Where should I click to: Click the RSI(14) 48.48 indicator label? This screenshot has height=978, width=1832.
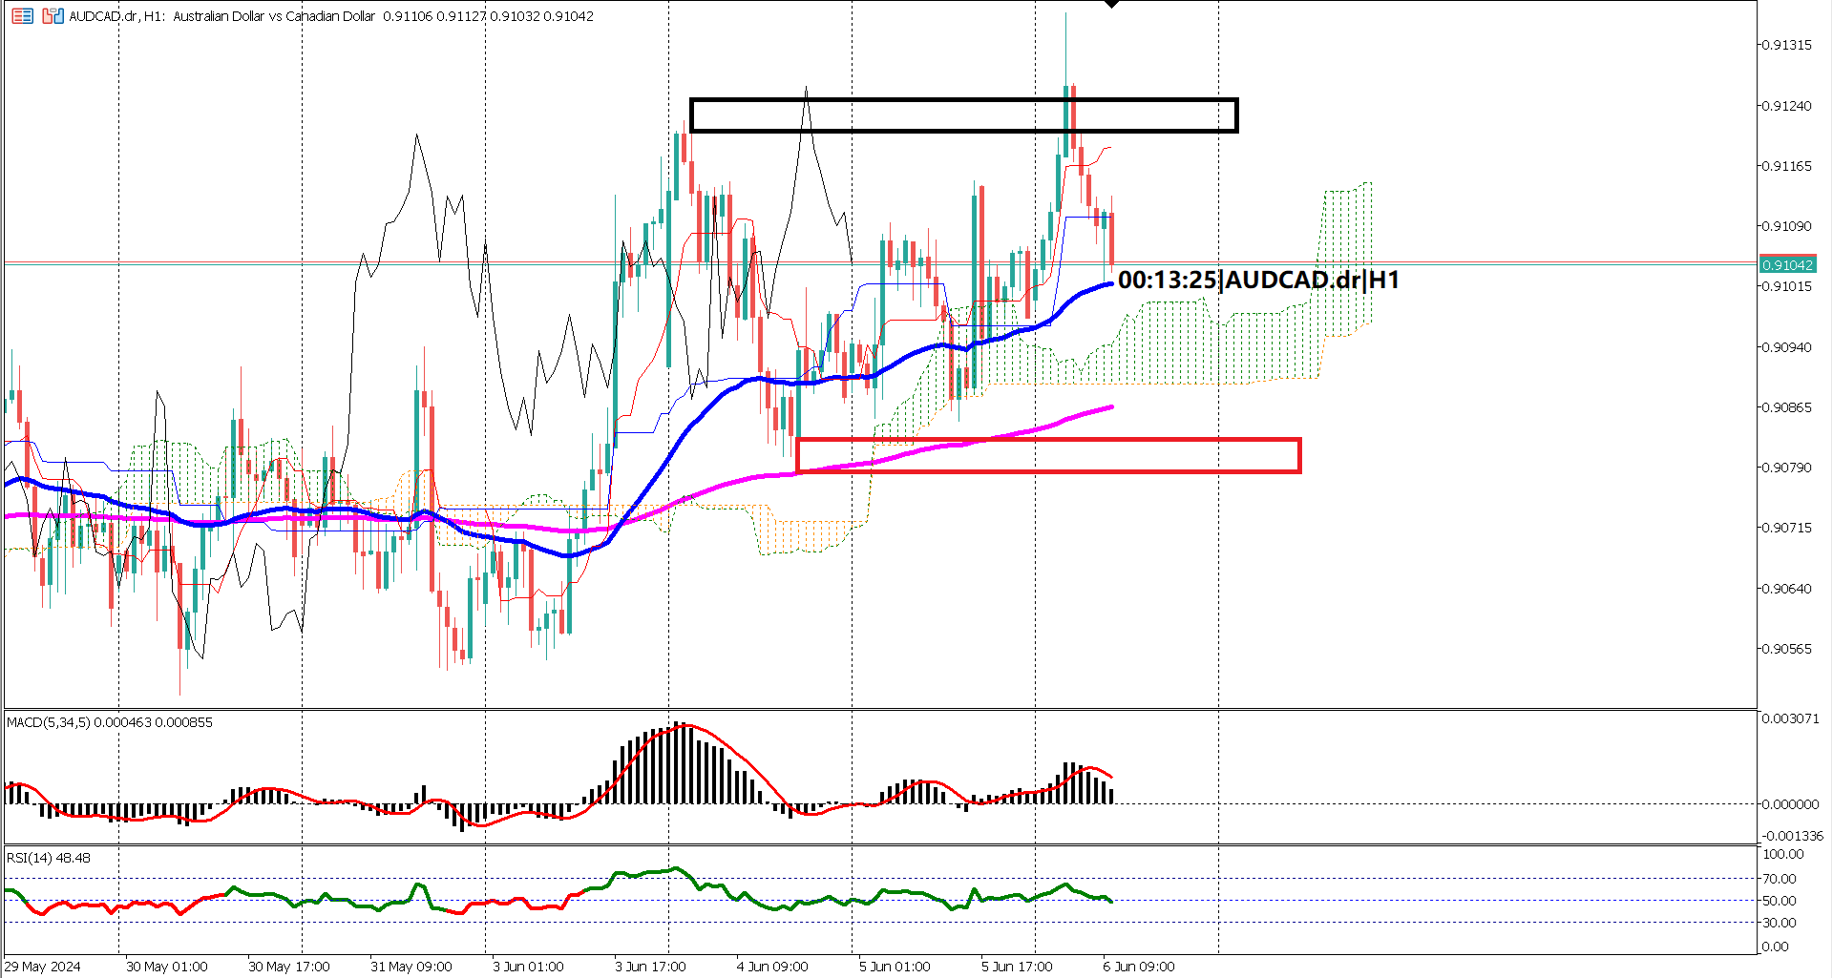coord(46,857)
